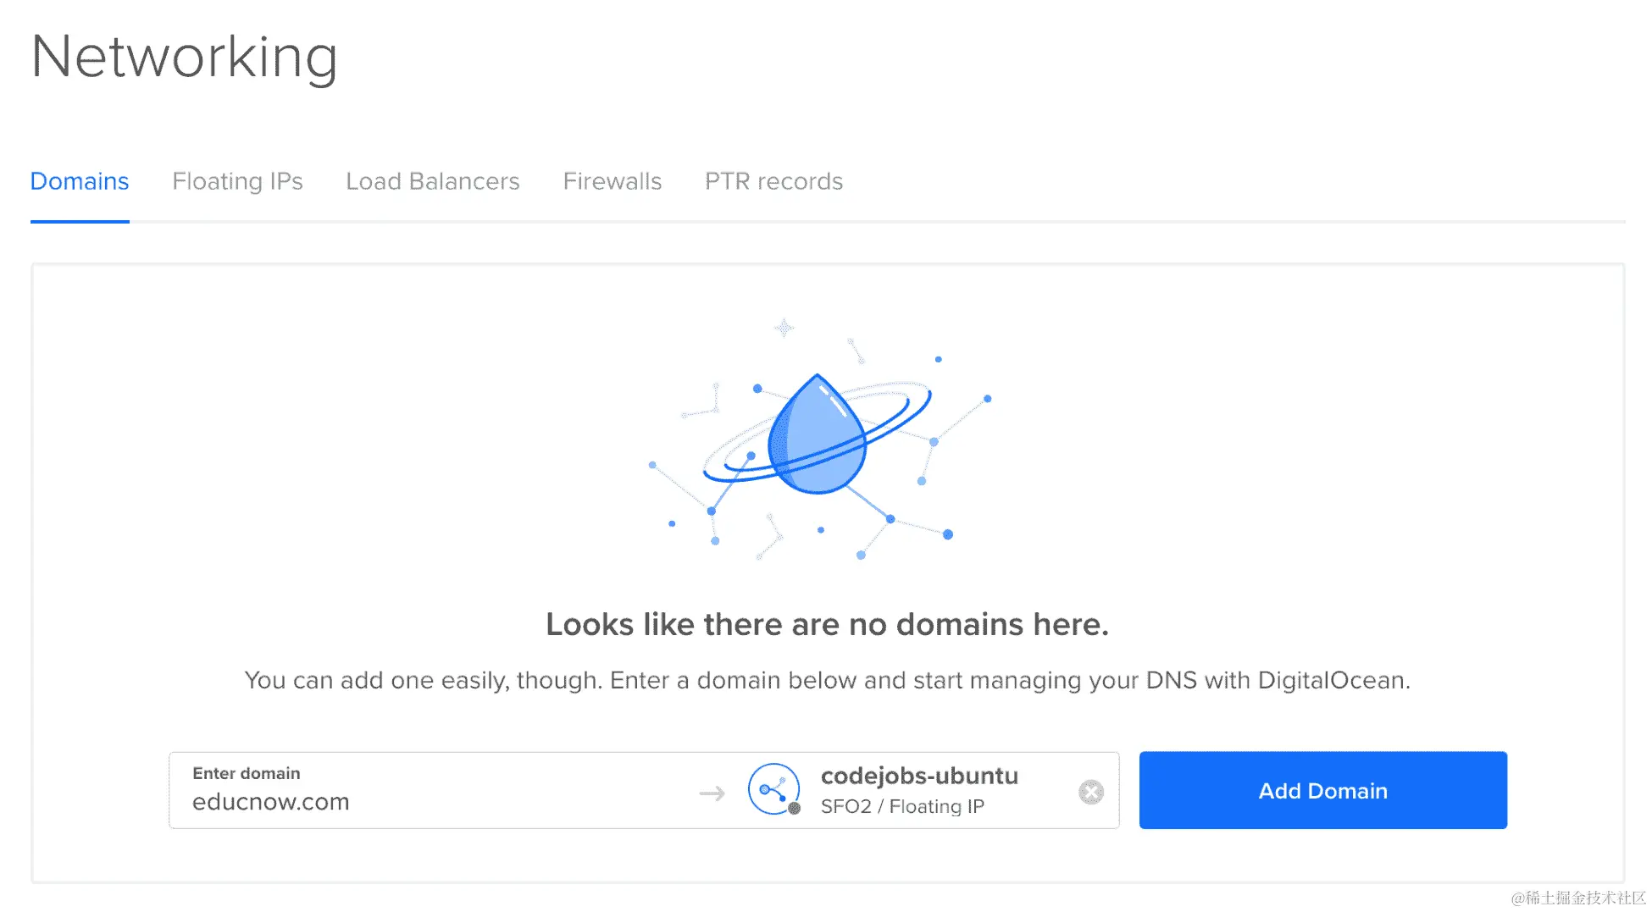Select the Firewalls tab

point(613,181)
